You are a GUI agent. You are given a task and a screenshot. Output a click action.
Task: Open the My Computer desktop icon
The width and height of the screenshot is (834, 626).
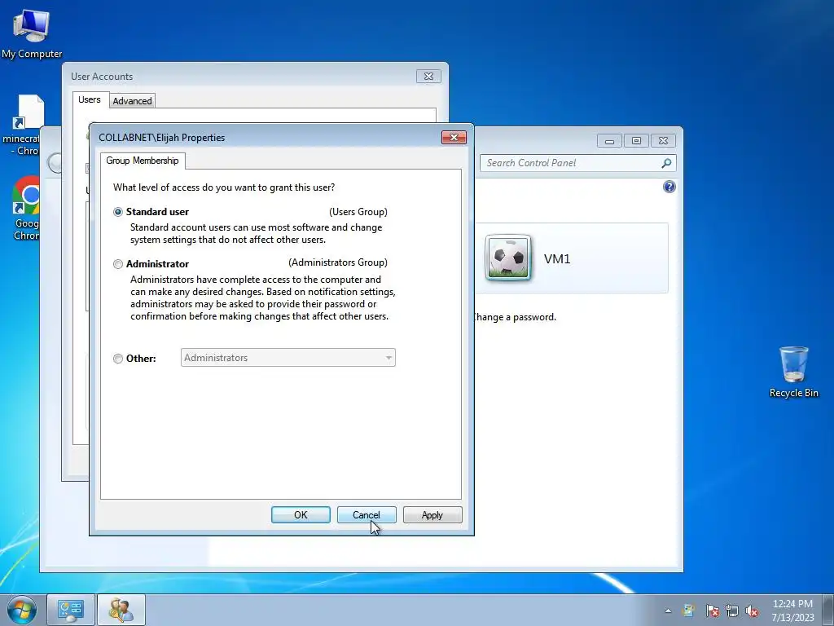(32, 33)
